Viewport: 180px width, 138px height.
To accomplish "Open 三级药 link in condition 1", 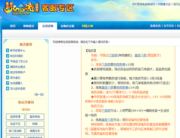I will tap(106, 65).
